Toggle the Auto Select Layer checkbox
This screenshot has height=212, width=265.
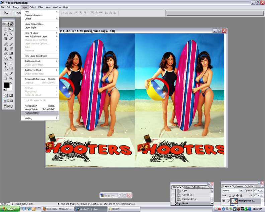click(15, 13)
